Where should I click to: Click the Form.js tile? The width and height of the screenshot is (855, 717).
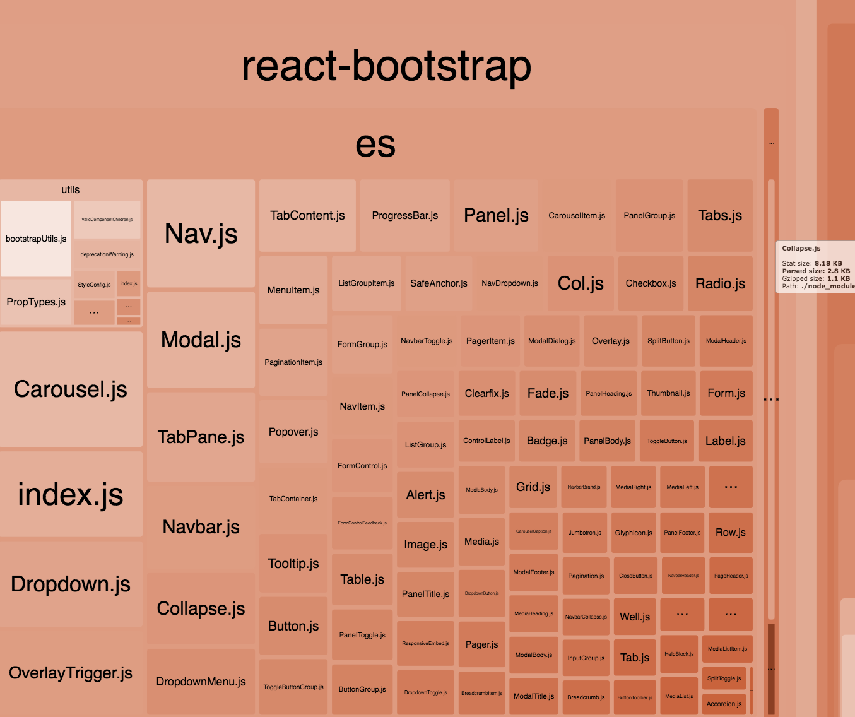click(x=726, y=393)
